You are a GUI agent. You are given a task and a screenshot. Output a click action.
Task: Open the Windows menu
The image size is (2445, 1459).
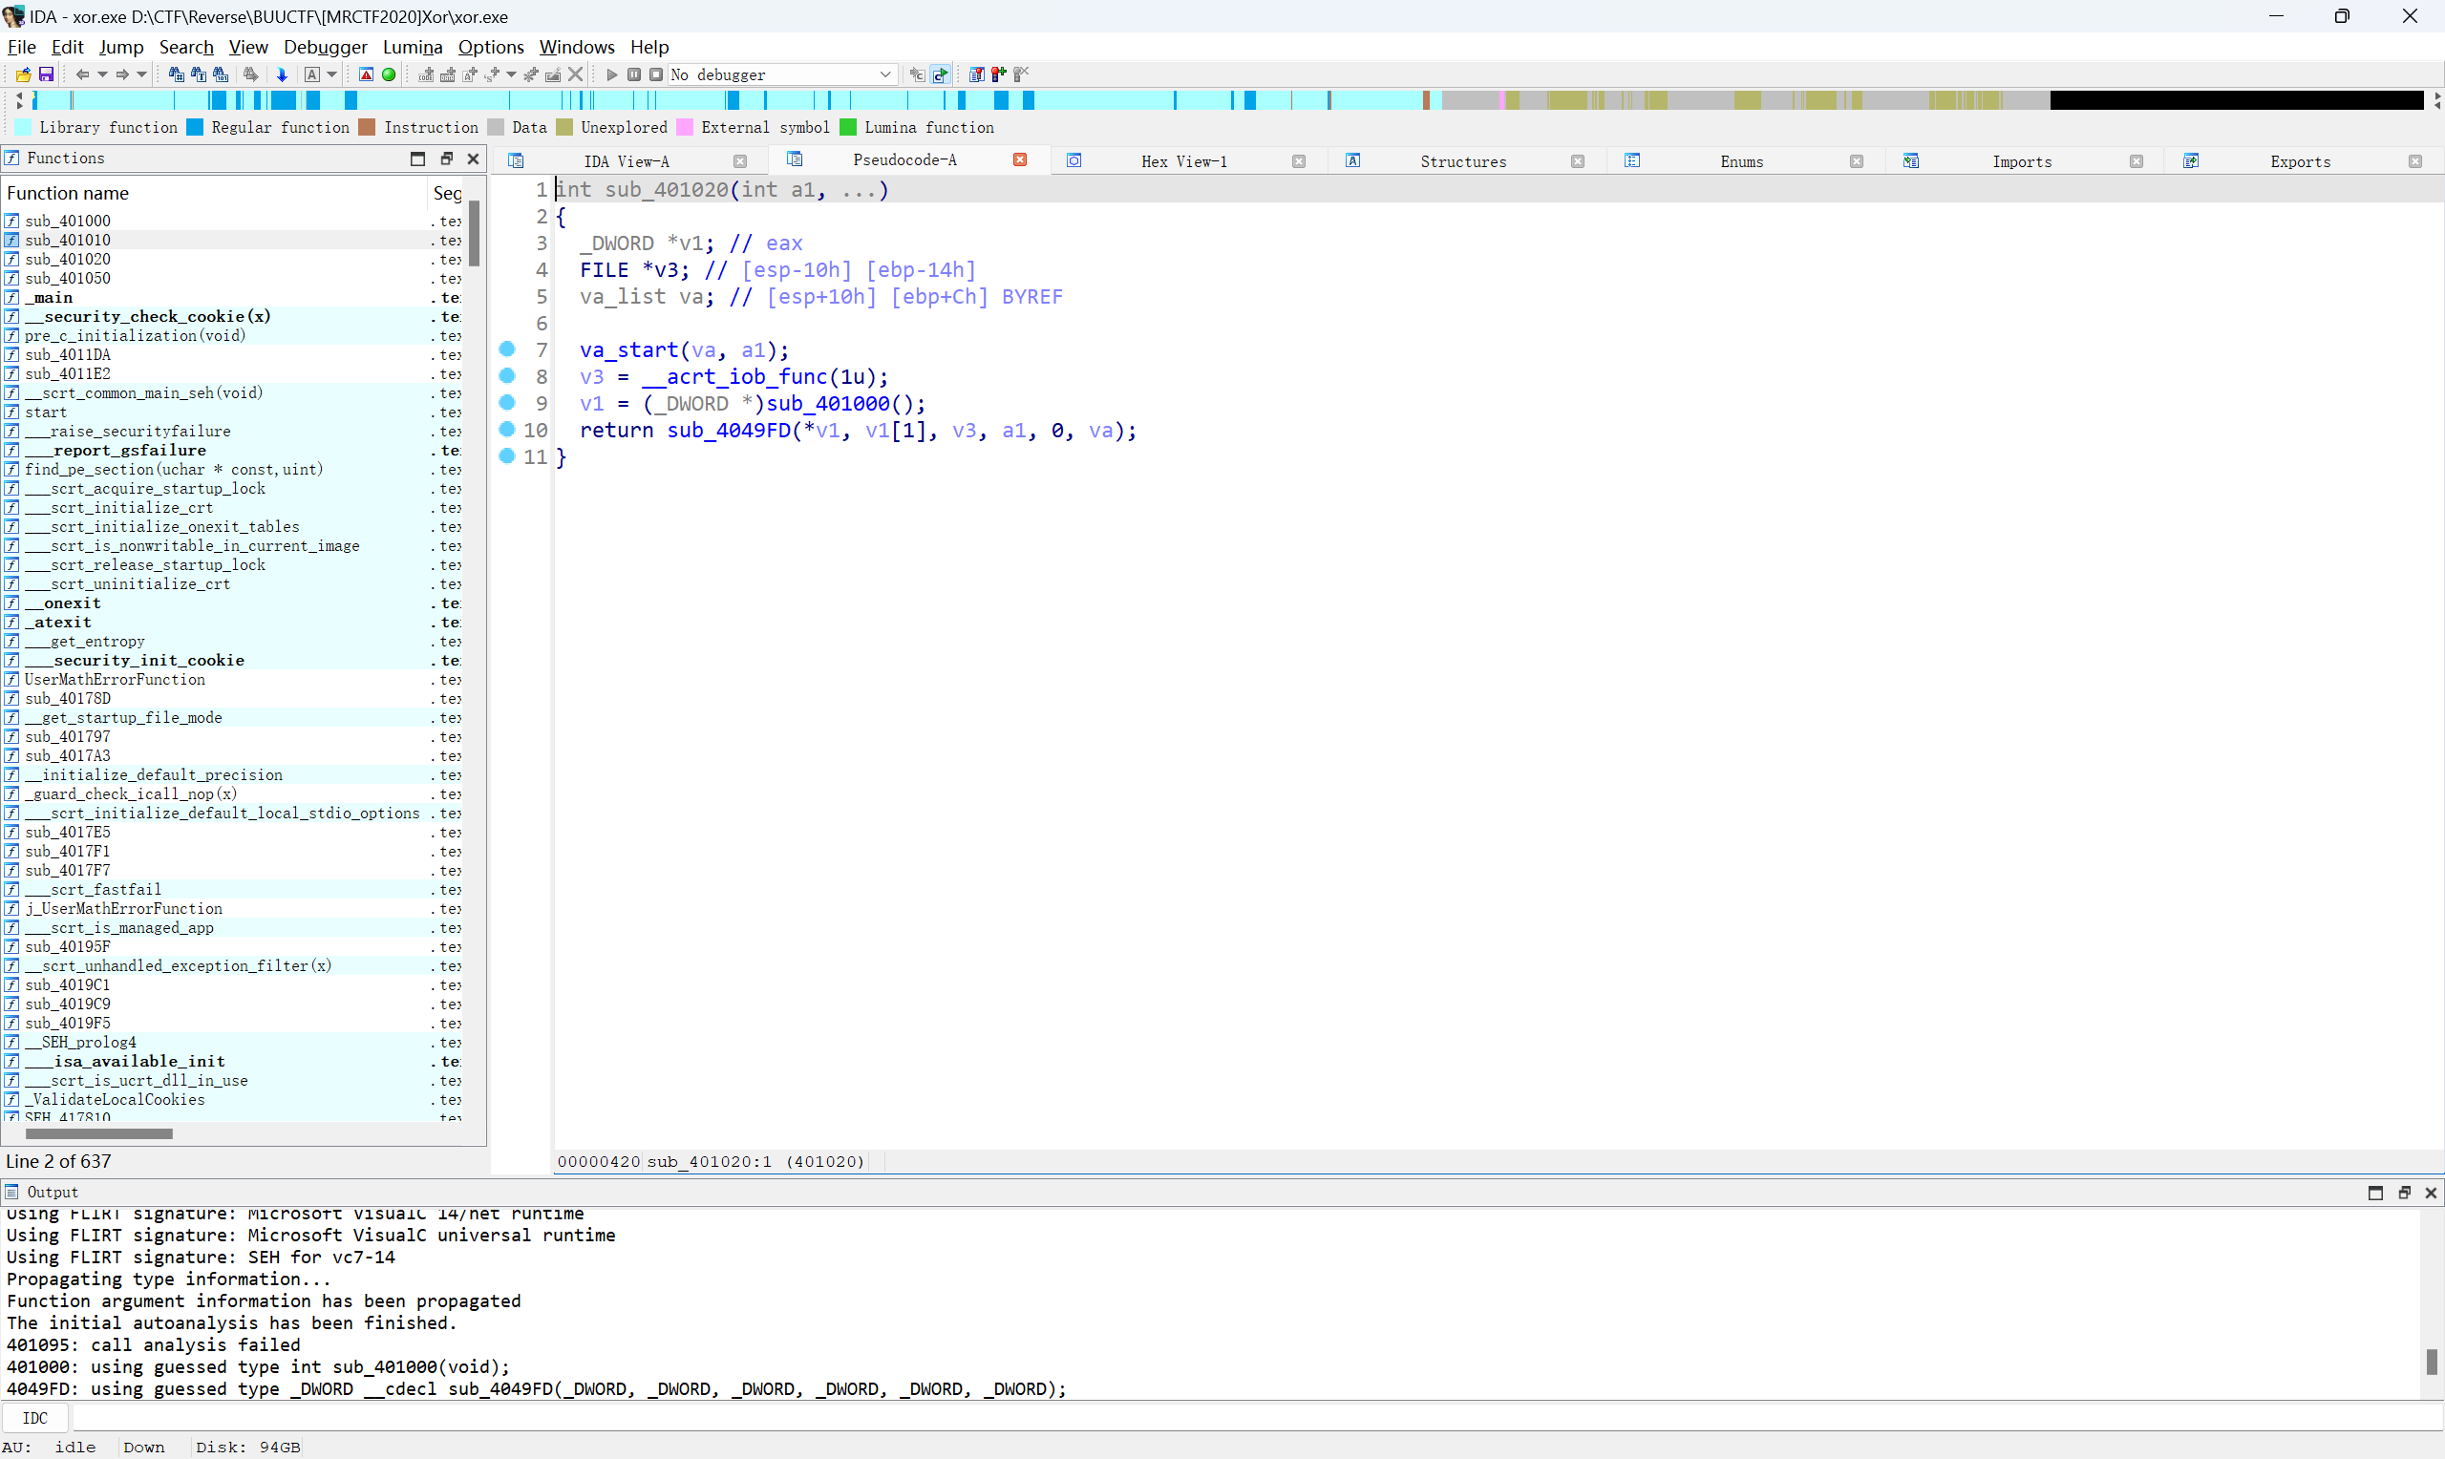(577, 47)
